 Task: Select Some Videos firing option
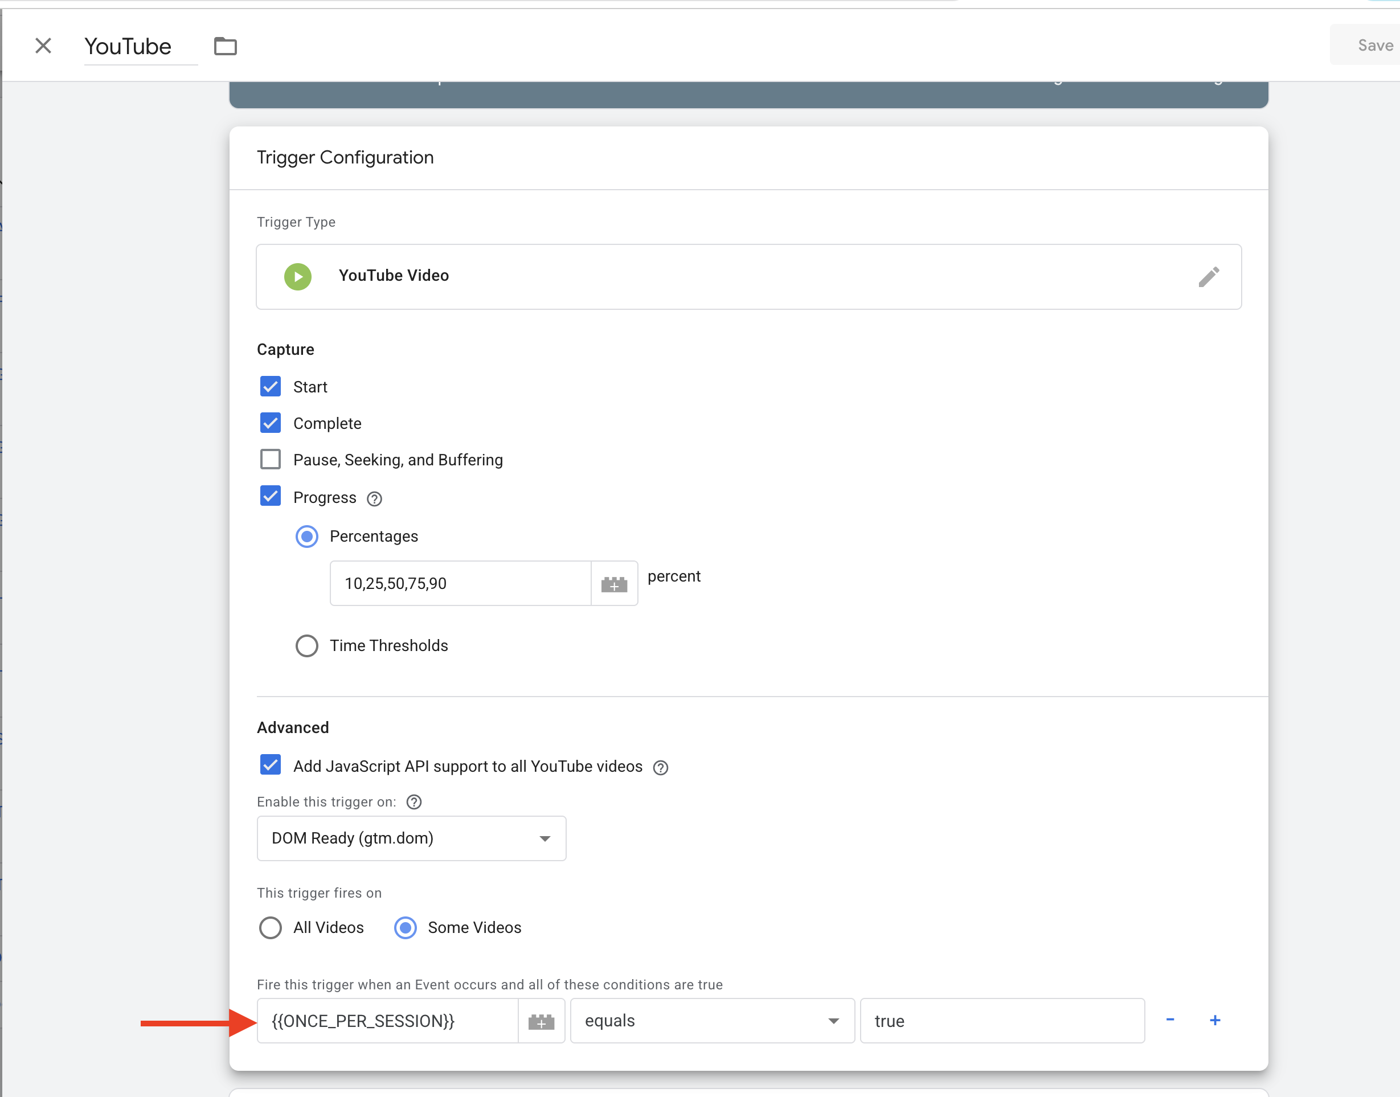tap(405, 928)
